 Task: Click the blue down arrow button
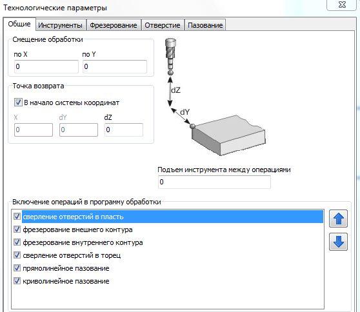coord(338,242)
